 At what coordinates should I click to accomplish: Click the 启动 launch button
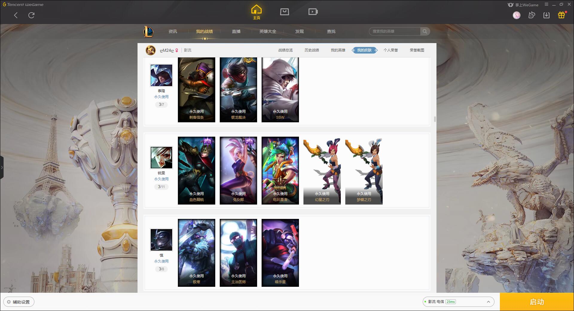pyautogui.click(x=537, y=302)
